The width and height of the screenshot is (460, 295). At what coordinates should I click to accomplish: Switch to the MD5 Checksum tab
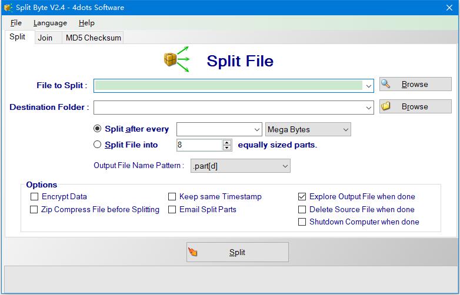click(94, 38)
